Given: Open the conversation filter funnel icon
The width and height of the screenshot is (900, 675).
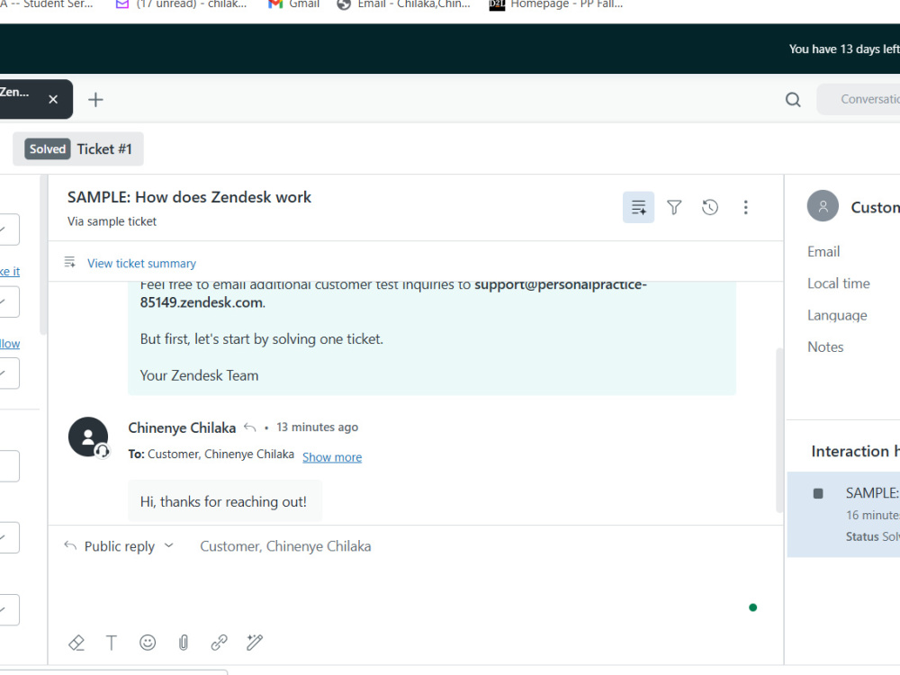Looking at the screenshot, I should 674,207.
